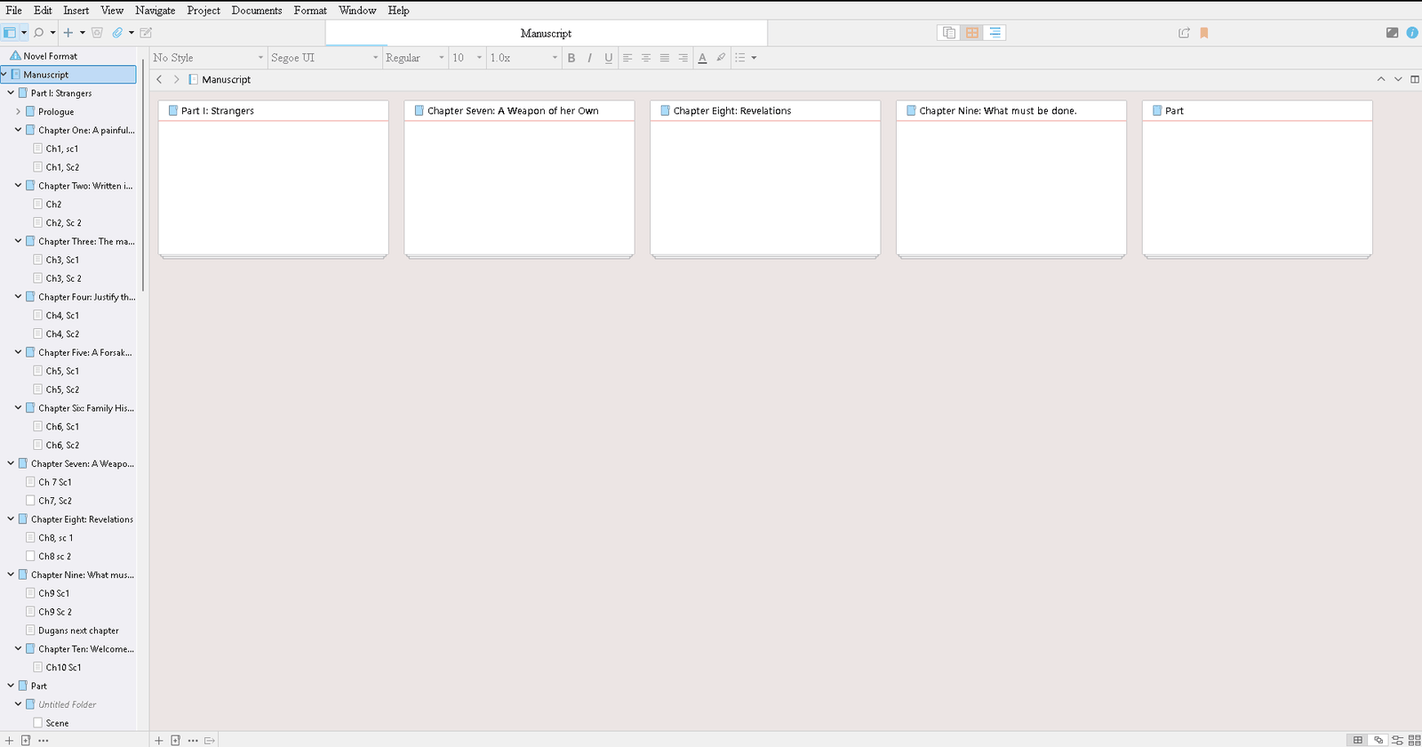Collapse Chapter Ten folder in binder
This screenshot has width=1422, height=747.
point(18,648)
